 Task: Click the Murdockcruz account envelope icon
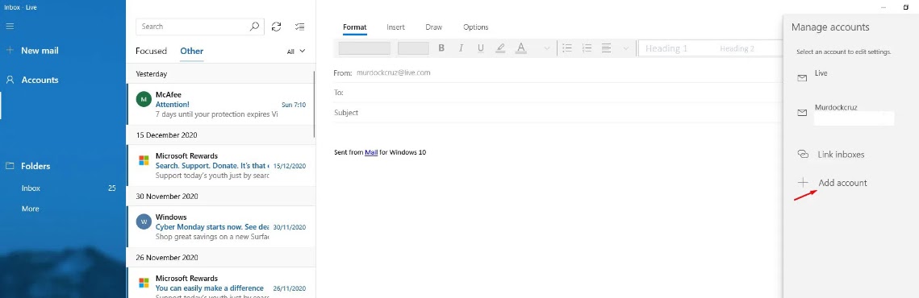click(802, 113)
